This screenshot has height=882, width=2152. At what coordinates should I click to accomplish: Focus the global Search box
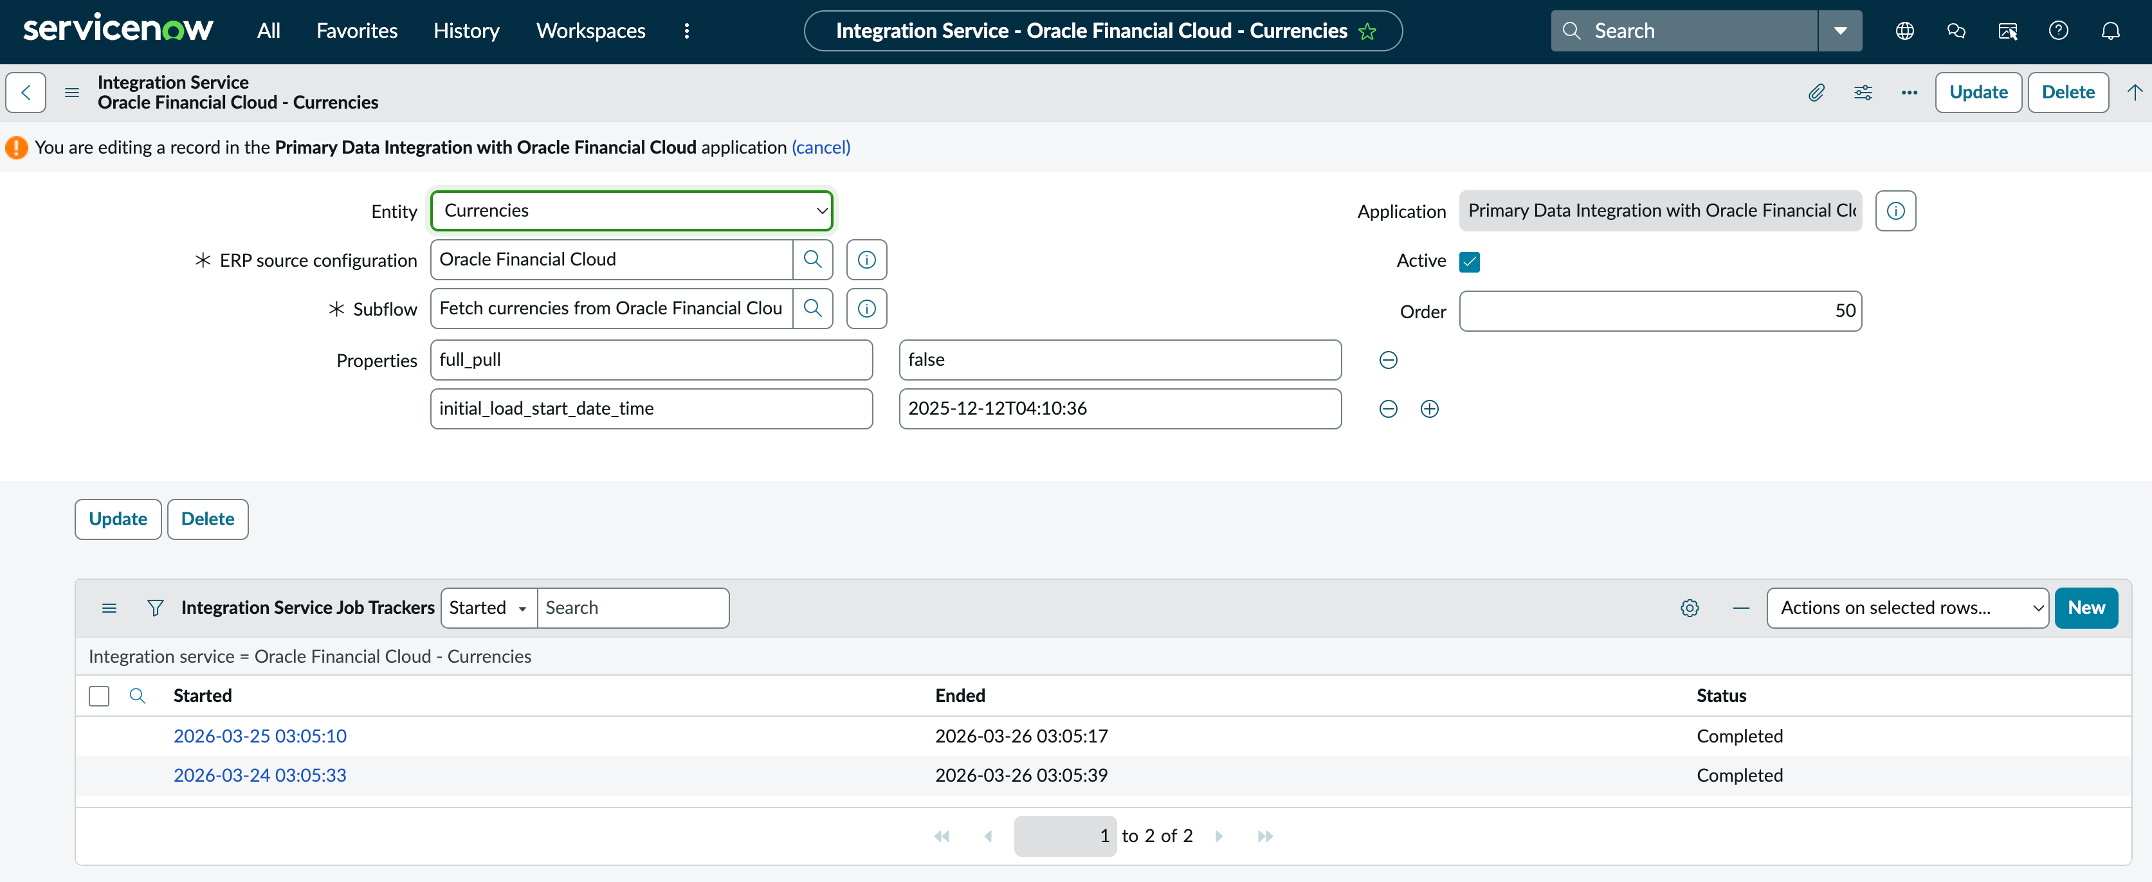[1684, 31]
